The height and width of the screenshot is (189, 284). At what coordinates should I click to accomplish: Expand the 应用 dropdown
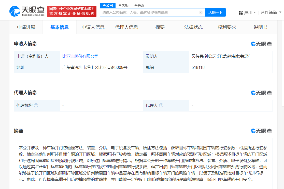pyautogui.click(x=248, y=13)
